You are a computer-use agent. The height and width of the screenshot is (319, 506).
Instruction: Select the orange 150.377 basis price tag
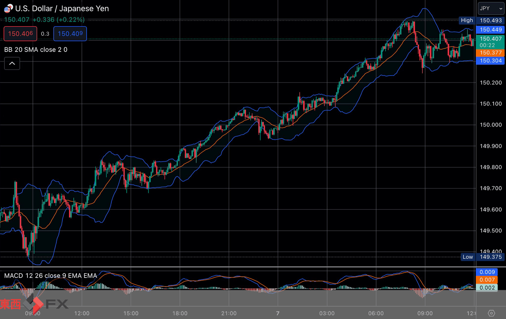pos(490,53)
